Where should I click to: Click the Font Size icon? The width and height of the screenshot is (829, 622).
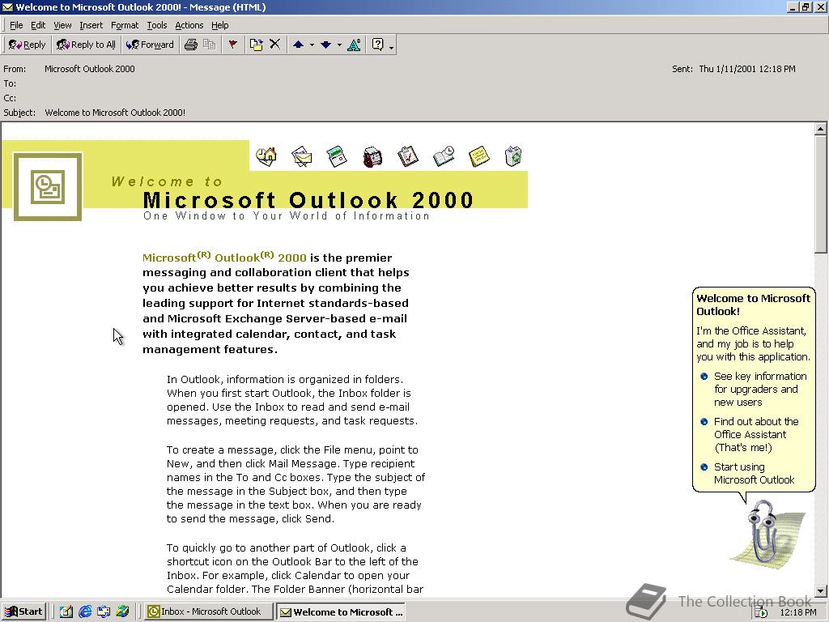point(354,45)
